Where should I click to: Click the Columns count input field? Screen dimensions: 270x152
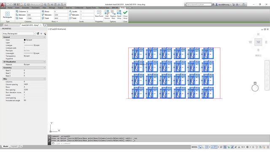(33, 11)
